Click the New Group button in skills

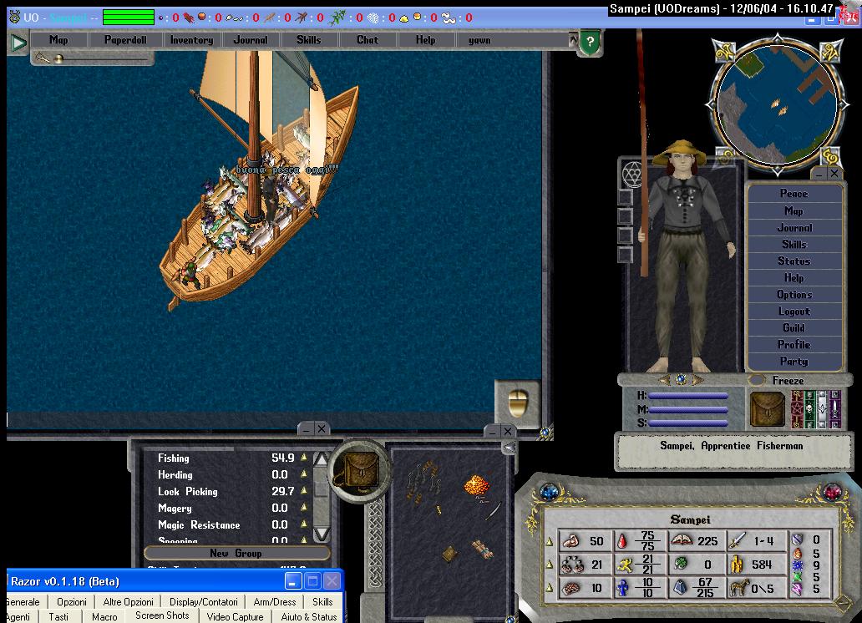[236, 553]
